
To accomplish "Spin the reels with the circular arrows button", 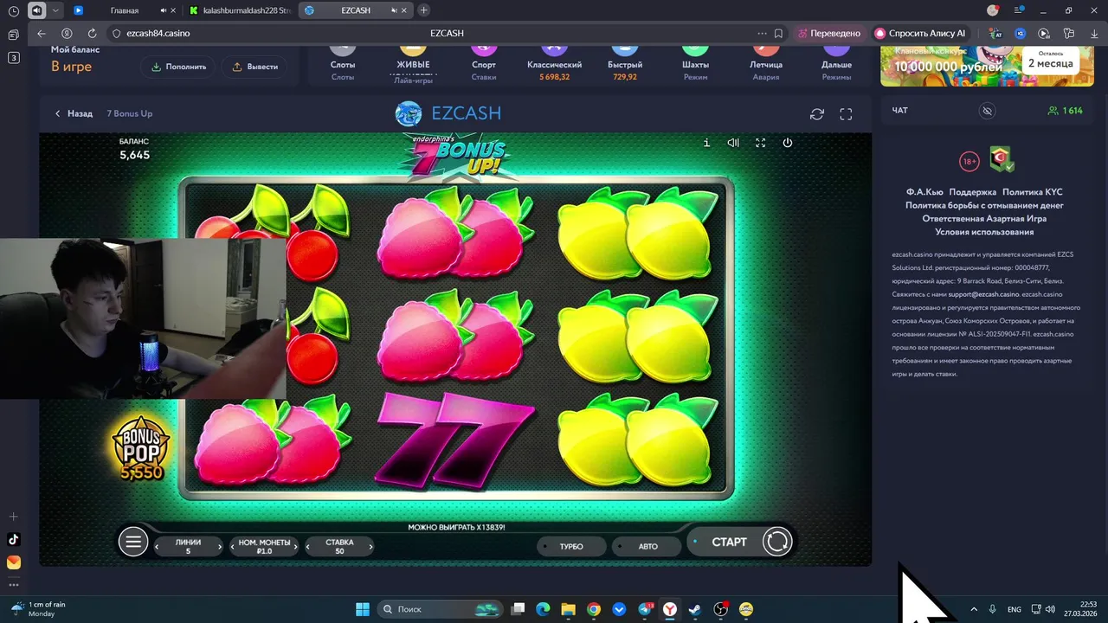I will tap(776, 542).
